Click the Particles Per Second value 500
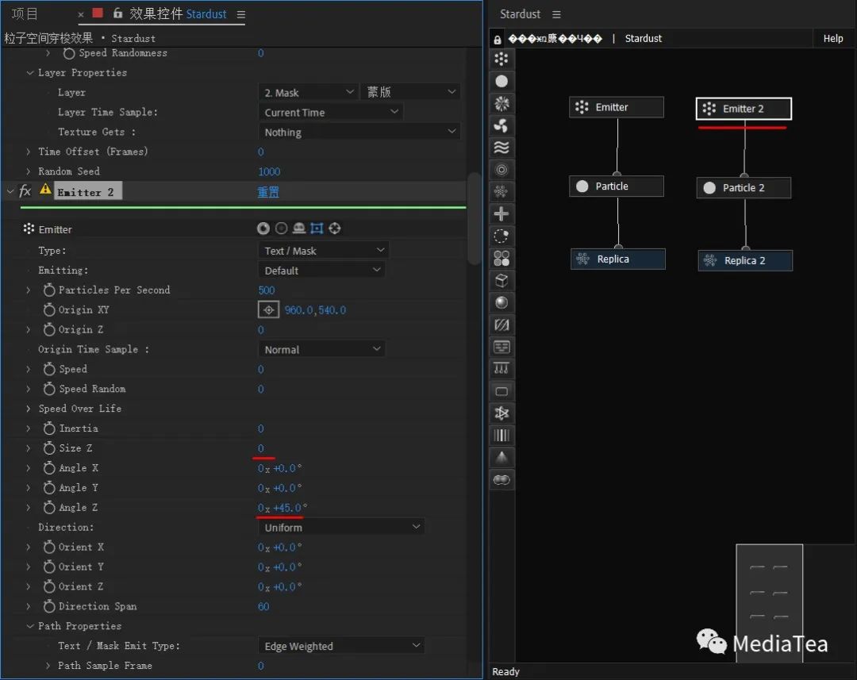This screenshot has width=857, height=680. [267, 290]
